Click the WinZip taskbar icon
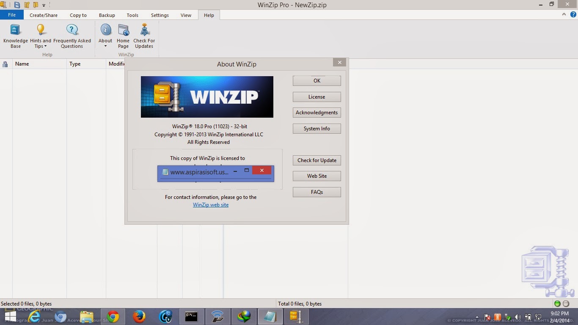Screen dimensions: 578x325 point(296,317)
